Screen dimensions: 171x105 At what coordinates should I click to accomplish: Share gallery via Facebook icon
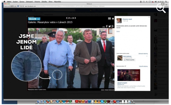(107, 26)
